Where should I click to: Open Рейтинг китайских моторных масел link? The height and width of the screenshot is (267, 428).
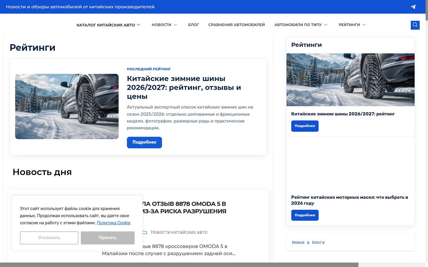pyautogui.click(x=350, y=200)
